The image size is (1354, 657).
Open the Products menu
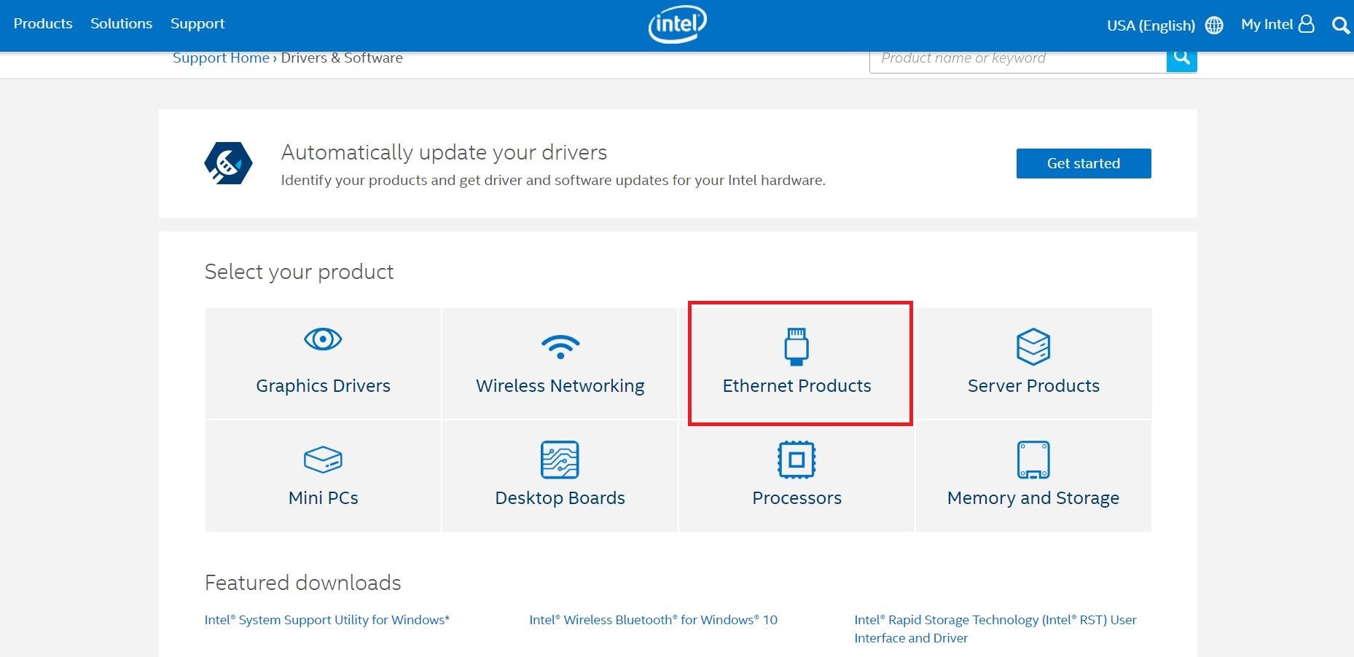pyautogui.click(x=43, y=23)
